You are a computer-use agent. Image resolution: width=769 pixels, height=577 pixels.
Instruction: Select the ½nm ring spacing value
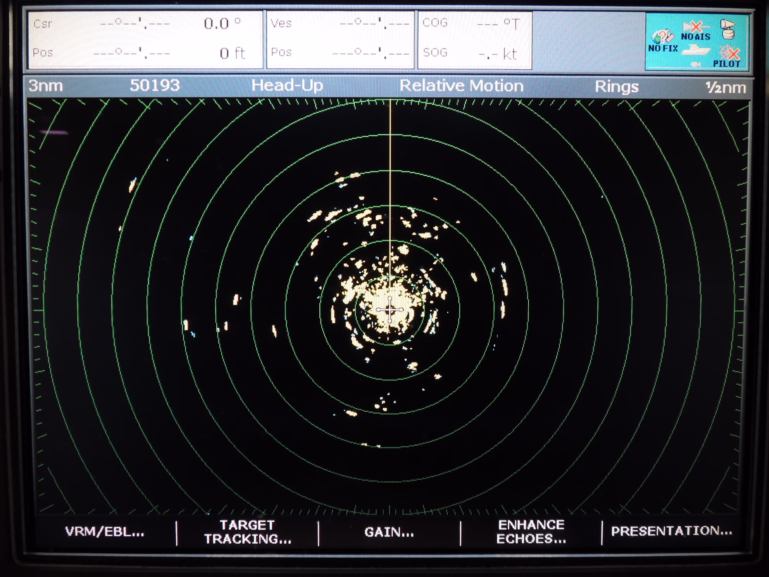pyautogui.click(x=726, y=87)
